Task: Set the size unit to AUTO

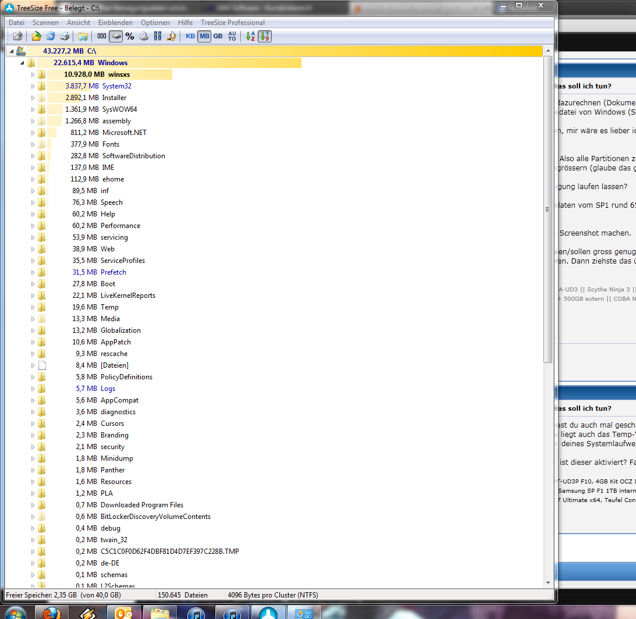Action: (x=232, y=37)
